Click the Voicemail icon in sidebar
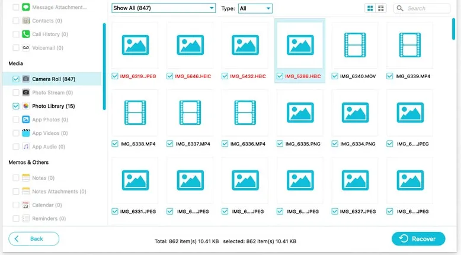 [x=26, y=47]
